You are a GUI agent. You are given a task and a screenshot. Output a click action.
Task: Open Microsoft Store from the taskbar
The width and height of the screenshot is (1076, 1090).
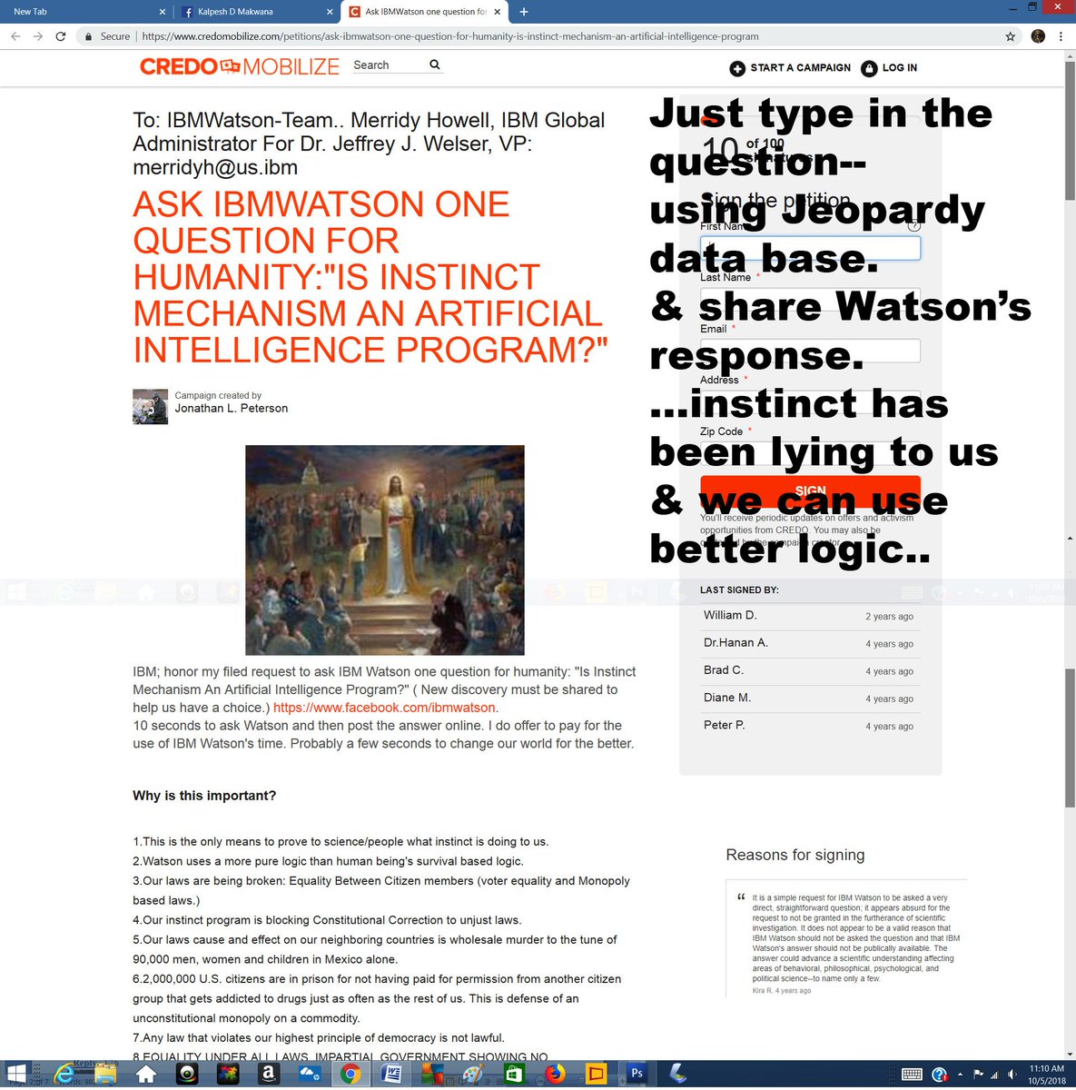click(514, 1074)
